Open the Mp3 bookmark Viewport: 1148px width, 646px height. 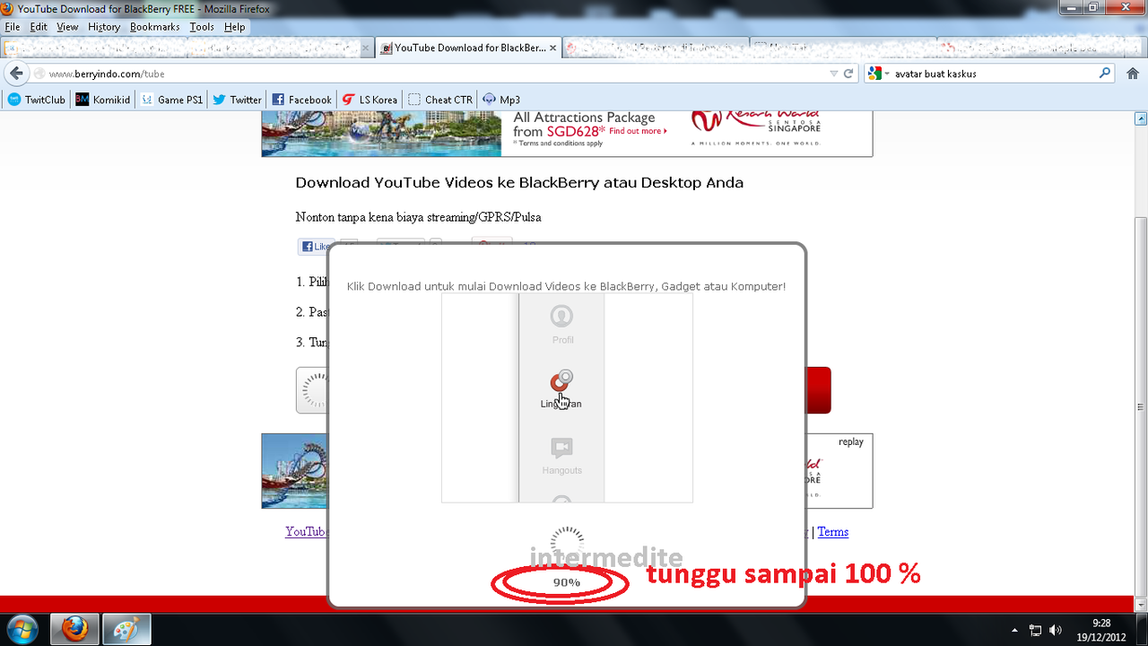(501, 100)
